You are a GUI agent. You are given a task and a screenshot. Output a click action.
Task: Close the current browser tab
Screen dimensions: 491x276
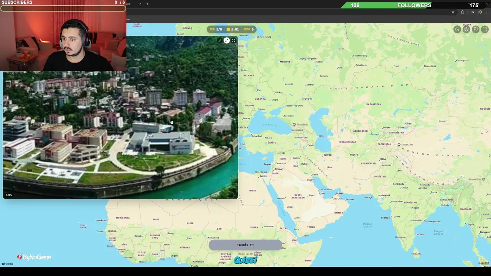(x=140, y=4)
